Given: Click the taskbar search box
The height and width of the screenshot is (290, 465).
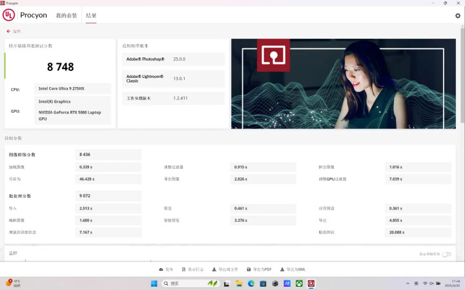Looking at the screenshot, I should (x=191, y=284).
